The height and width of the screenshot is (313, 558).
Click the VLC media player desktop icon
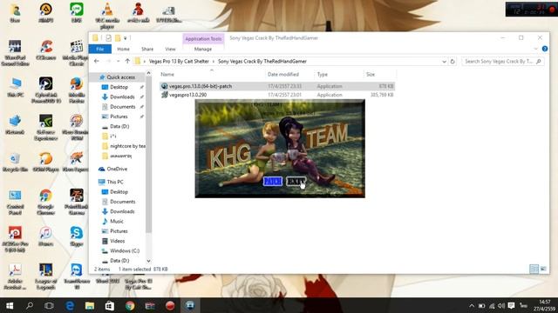pos(107,15)
